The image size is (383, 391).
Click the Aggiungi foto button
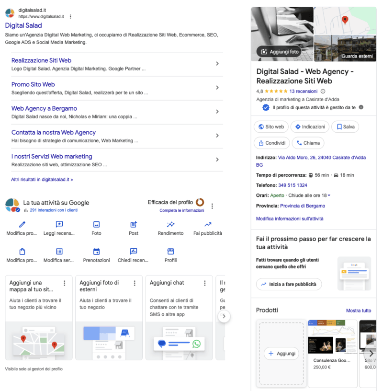click(279, 52)
